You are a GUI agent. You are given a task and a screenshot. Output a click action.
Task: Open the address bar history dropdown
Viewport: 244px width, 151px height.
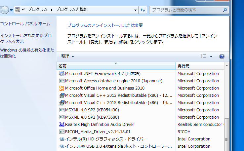point(135,10)
